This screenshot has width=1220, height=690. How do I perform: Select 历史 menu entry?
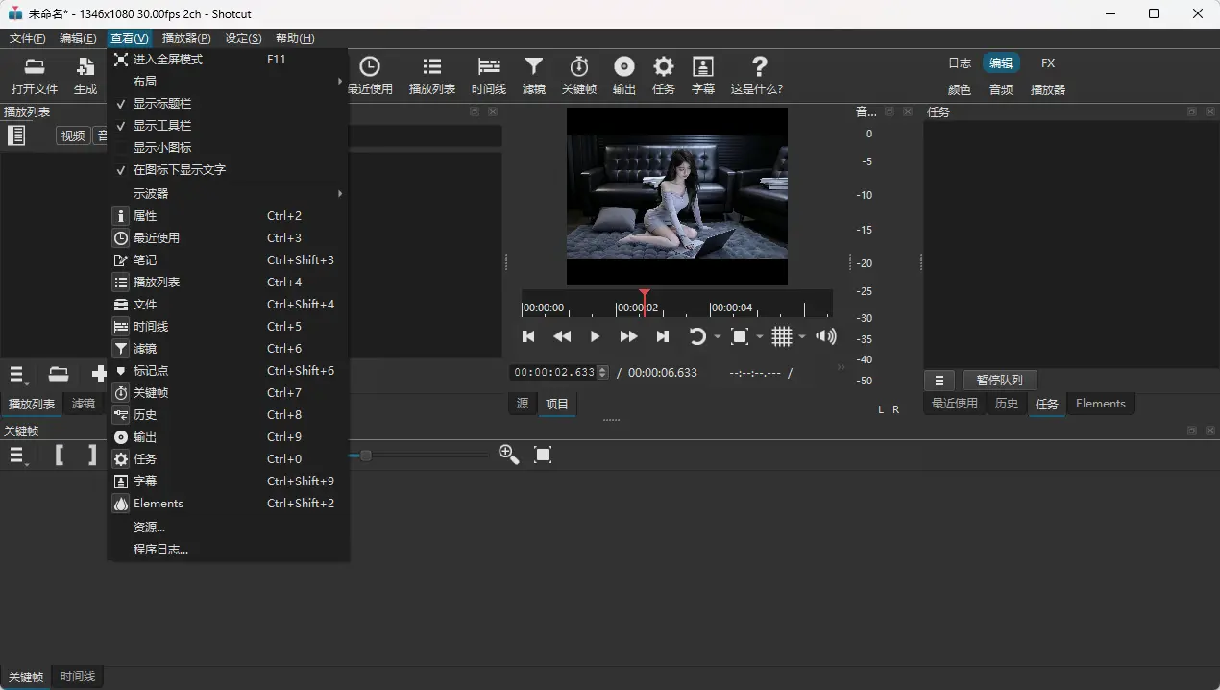(227, 414)
